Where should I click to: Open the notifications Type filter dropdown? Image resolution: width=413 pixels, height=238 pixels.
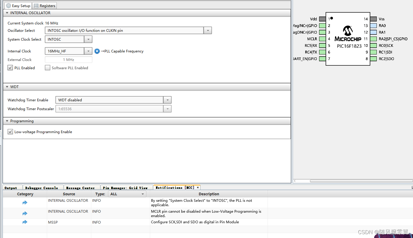coord(127,194)
